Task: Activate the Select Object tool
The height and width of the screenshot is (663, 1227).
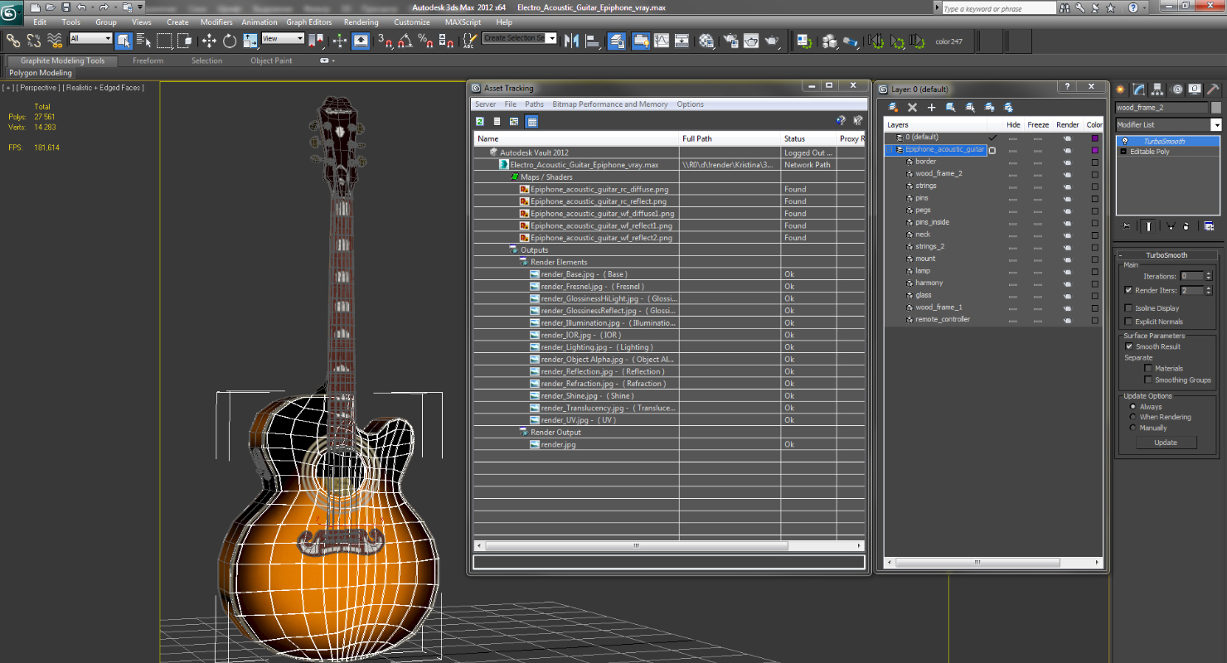Action: [x=124, y=40]
